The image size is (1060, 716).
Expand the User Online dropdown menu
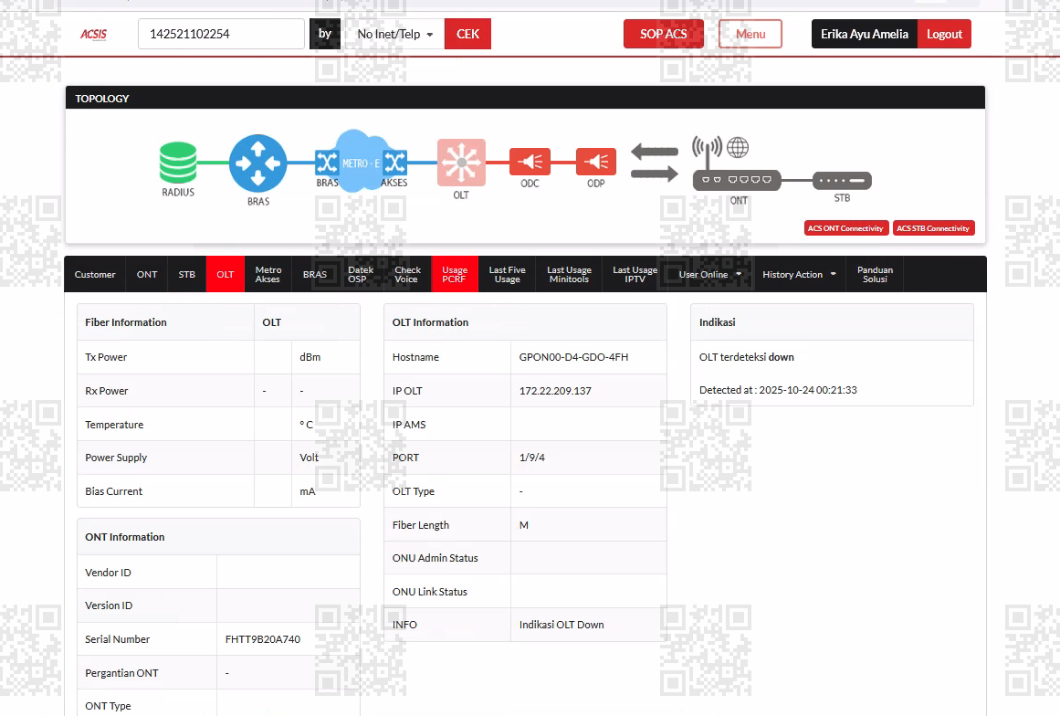[x=709, y=275]
